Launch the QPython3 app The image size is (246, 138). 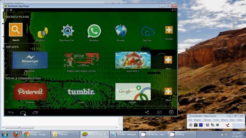43,33
